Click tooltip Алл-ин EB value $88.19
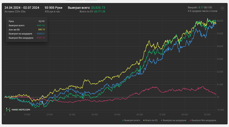 [x=42, y=29]
